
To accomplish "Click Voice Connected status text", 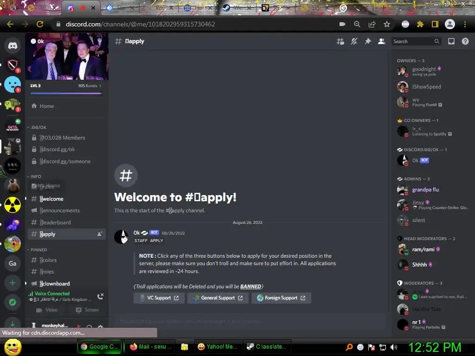I will tap(52, 293).
